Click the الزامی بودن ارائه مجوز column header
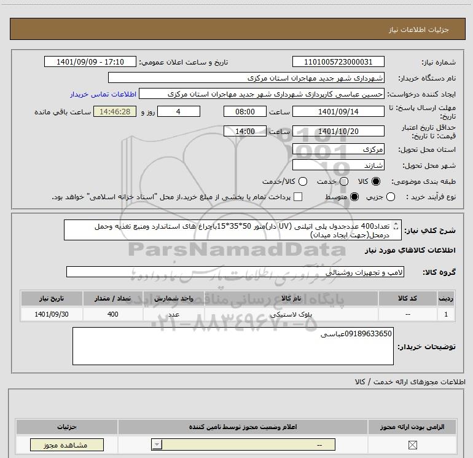Image resolution: width=473 pixels, height=458 pixels. click(x=412, y=427)
